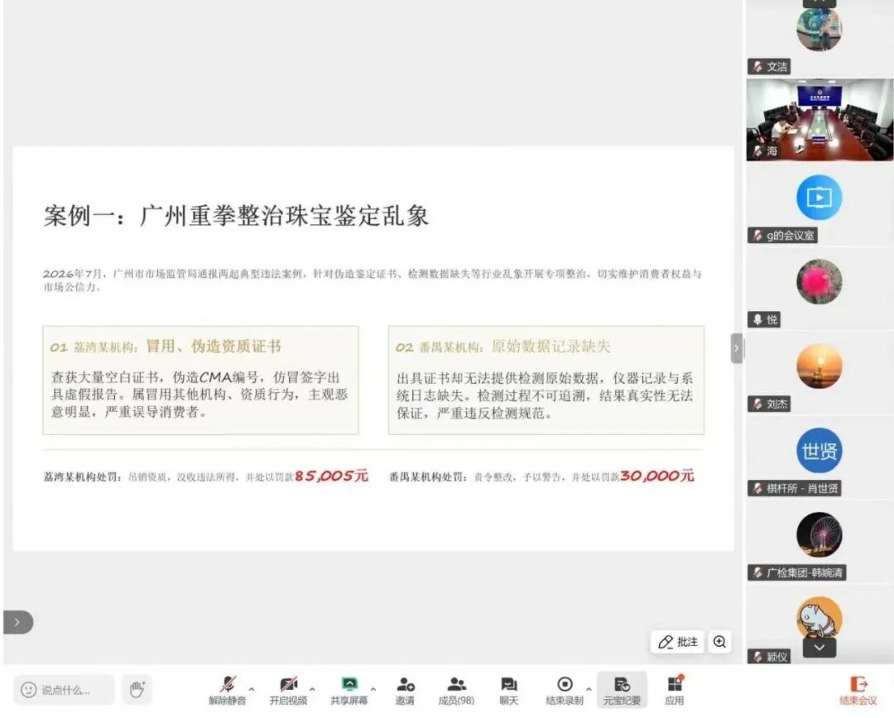The height and width of the screenshot is (718, 894).
Task: Stop recording with 结束录制
Action: coord(565,691)
